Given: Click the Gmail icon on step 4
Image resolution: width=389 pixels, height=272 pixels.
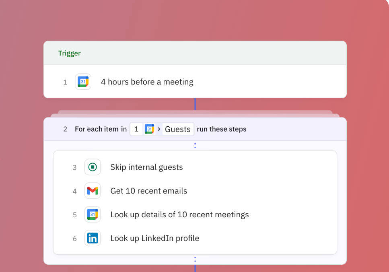Looking at the screenshot, I should [x=93, y=191].
